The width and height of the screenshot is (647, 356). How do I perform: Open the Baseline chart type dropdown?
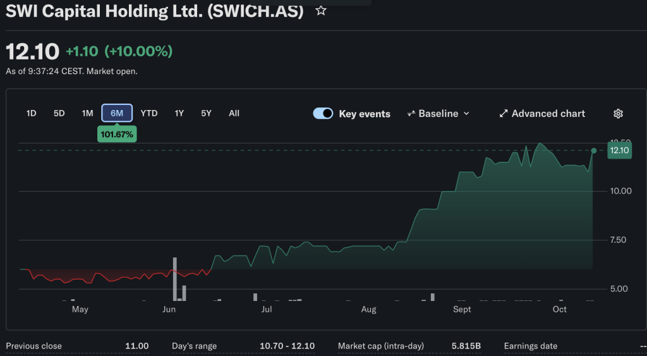point(438,114)
